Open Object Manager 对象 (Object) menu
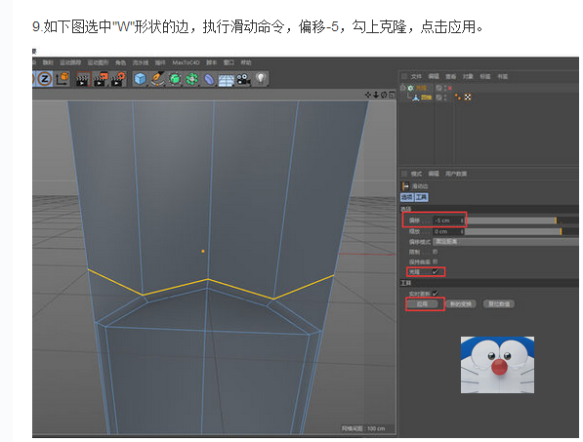 pyautogui.click(x=468, y=76)
